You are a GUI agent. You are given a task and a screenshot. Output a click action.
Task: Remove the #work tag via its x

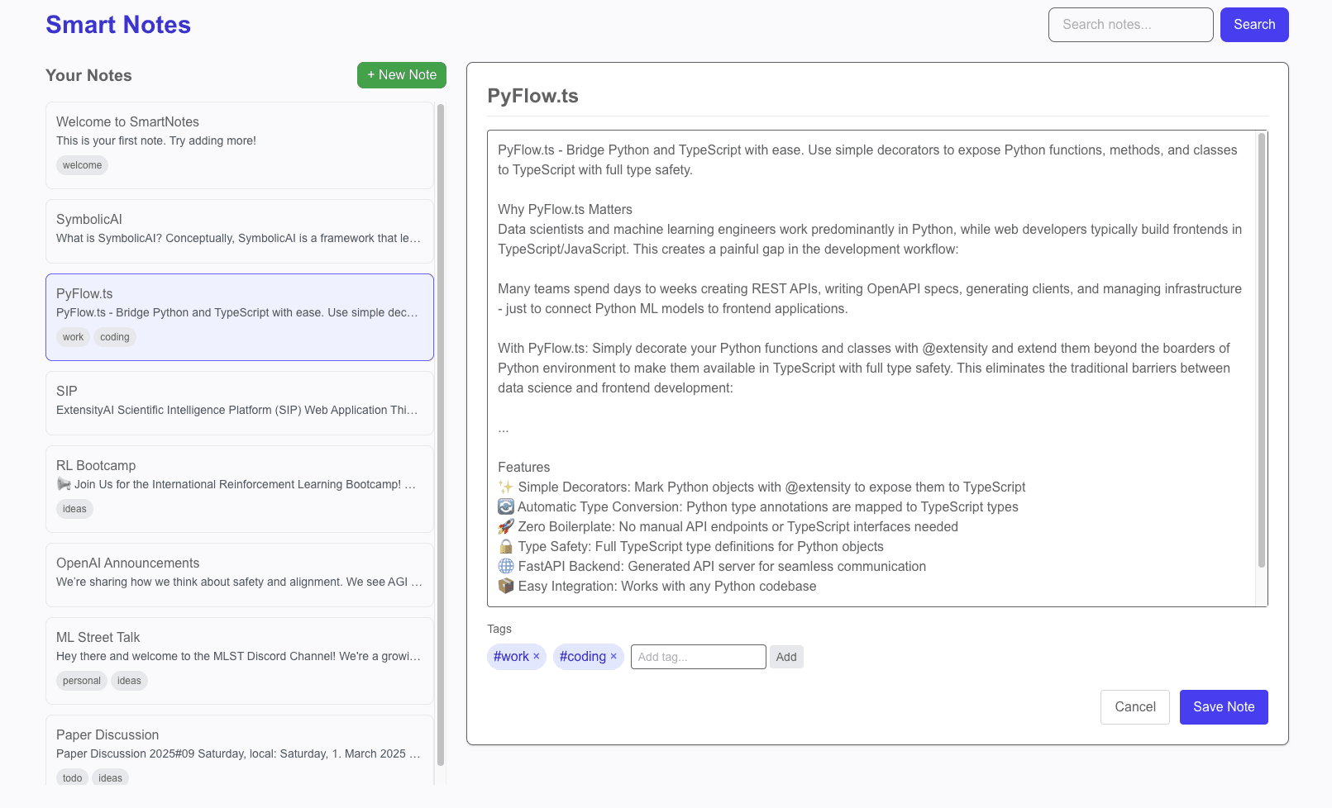point(536,657)
